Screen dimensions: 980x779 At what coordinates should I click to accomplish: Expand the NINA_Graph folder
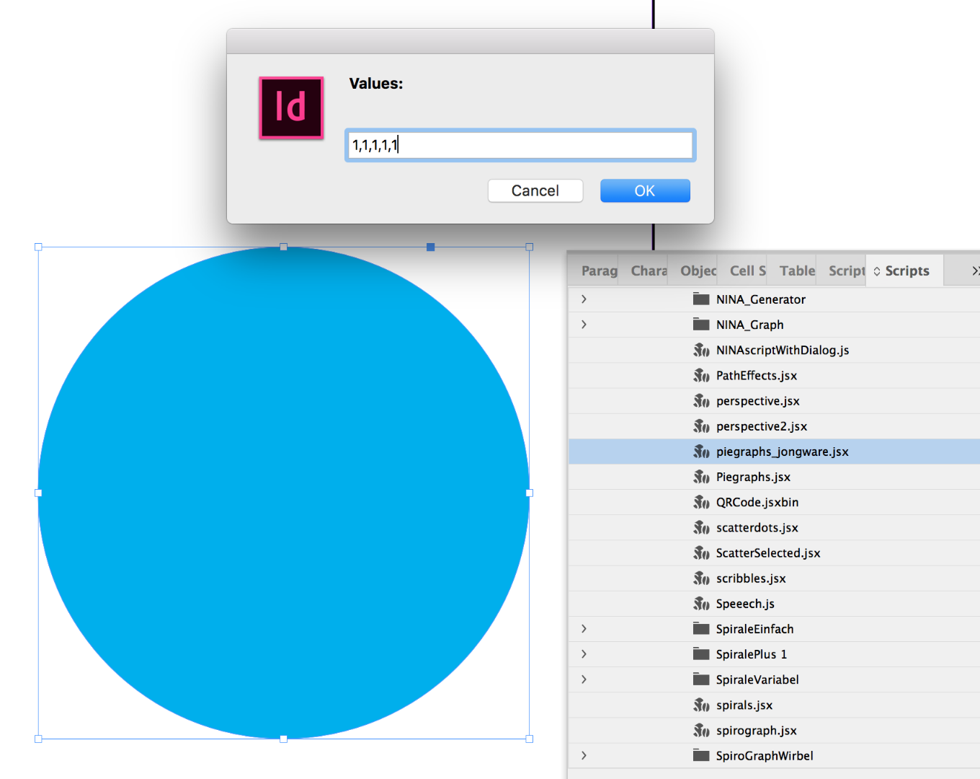click(583, 324)
